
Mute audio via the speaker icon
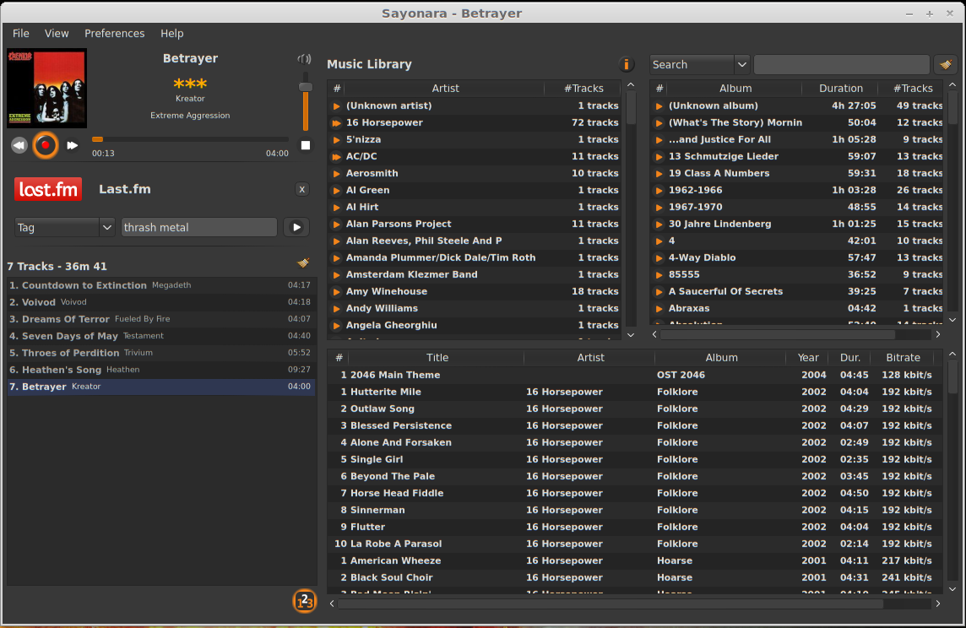pos(304,59)
